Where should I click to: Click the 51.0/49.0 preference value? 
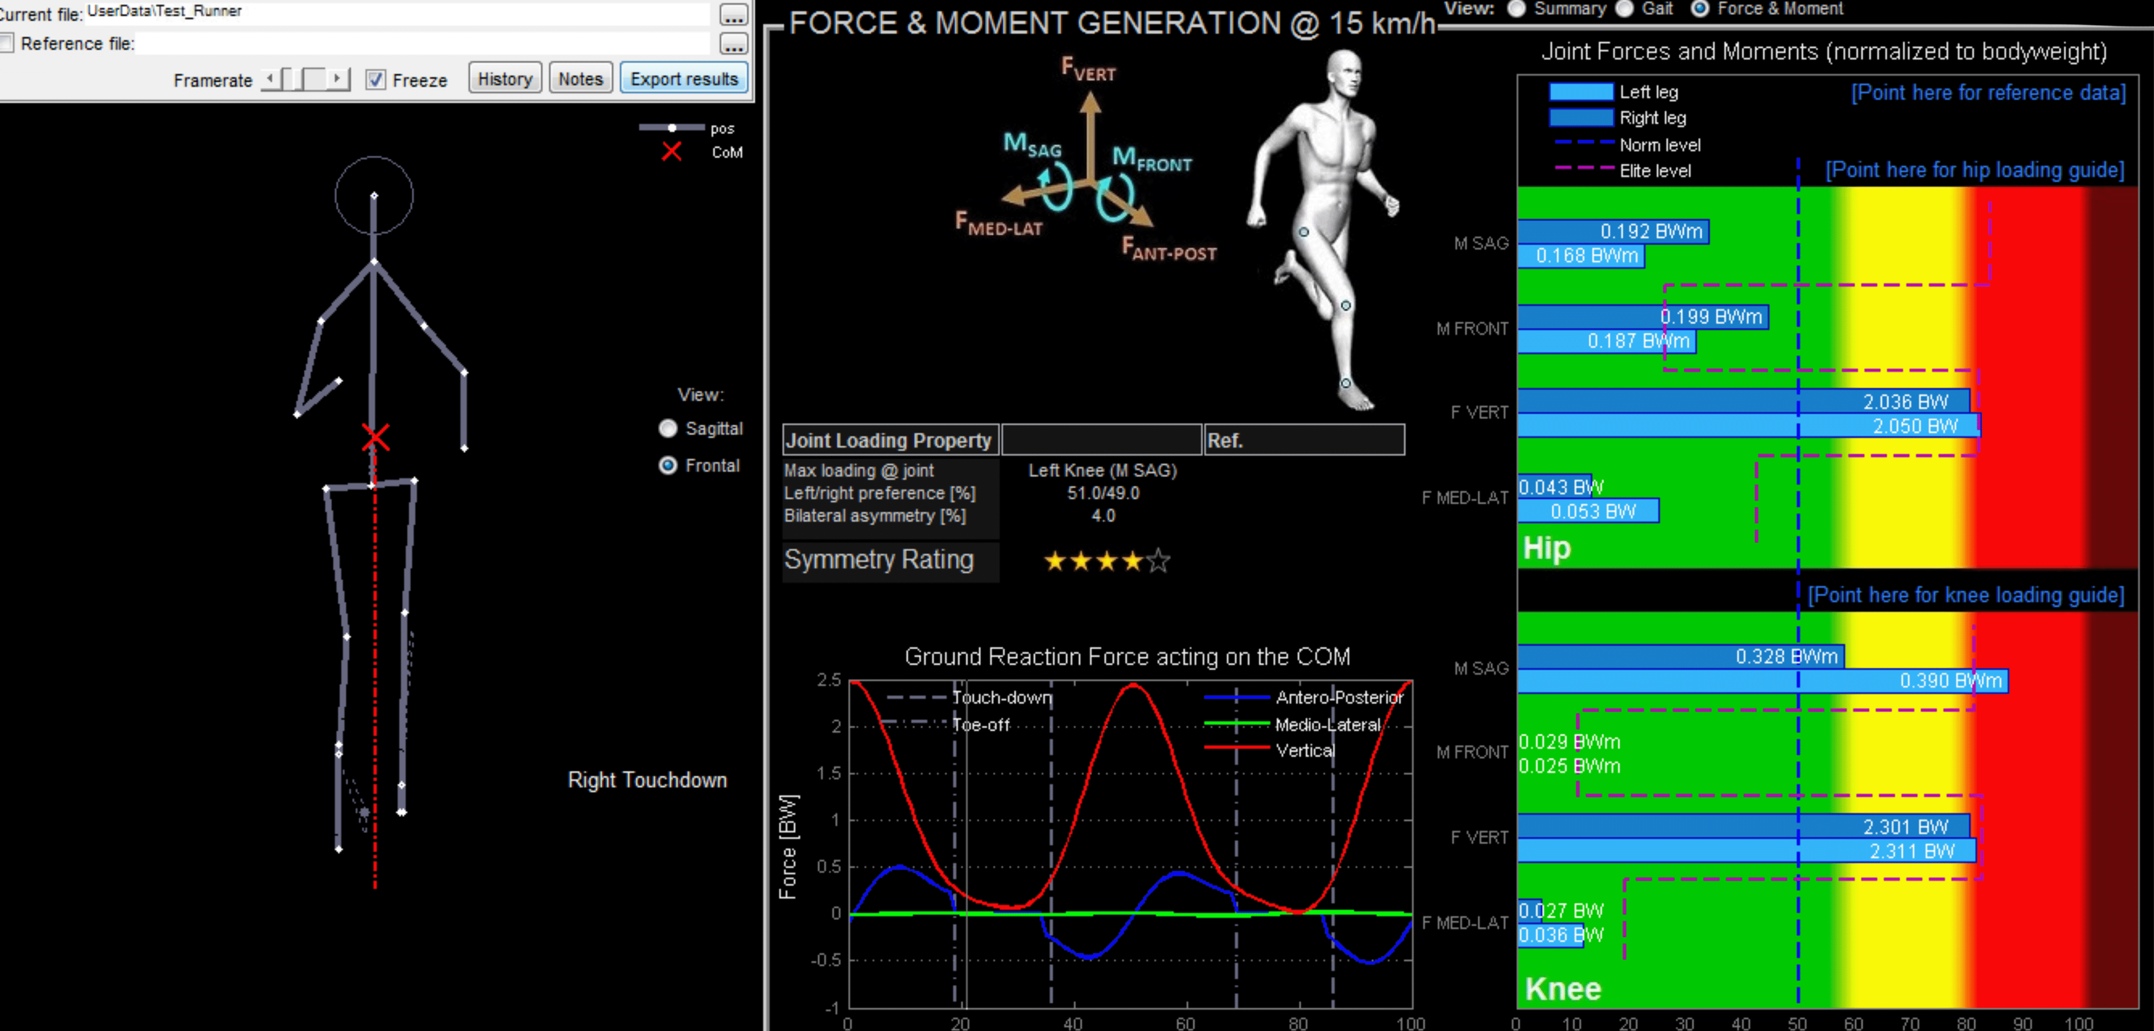pyautogui.click(x=1102, y=493)
